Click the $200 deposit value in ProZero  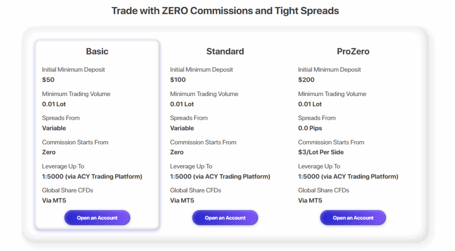[306, 80]
